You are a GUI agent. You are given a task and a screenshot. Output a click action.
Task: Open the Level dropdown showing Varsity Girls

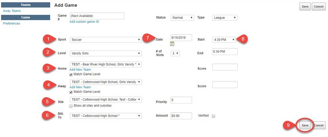(x=106, y=53)
